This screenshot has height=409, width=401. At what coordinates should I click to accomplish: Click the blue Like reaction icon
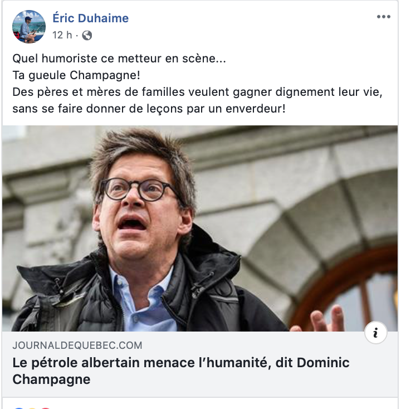click(18, 408)
